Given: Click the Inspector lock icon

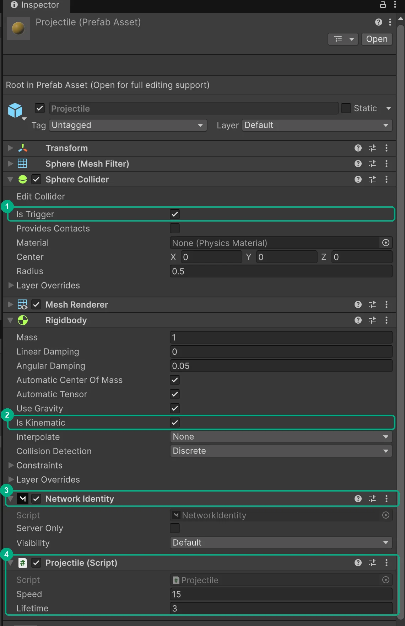Looking at the screenshot, I should 383,4.
